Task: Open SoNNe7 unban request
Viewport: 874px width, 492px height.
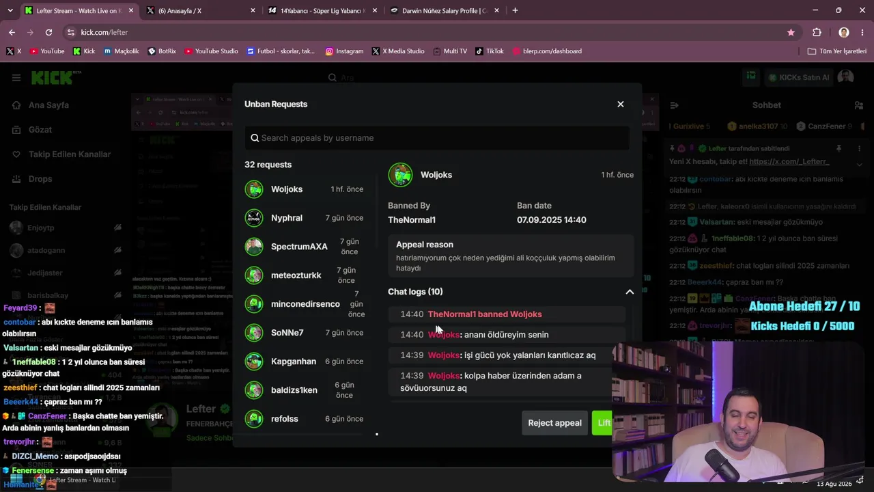Action: point(305,333)
